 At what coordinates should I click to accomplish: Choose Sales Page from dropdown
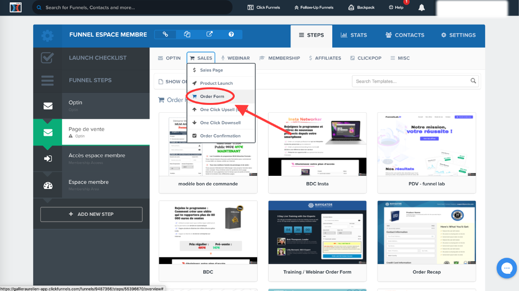(221, 70)
